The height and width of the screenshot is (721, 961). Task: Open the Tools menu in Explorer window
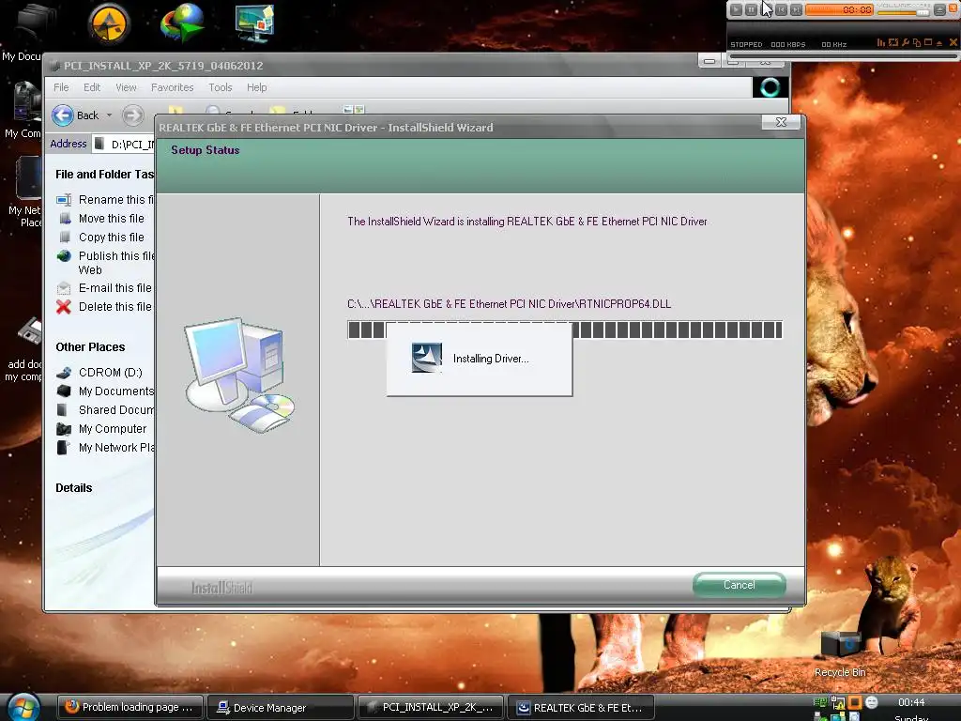click(x=220, y=87)
